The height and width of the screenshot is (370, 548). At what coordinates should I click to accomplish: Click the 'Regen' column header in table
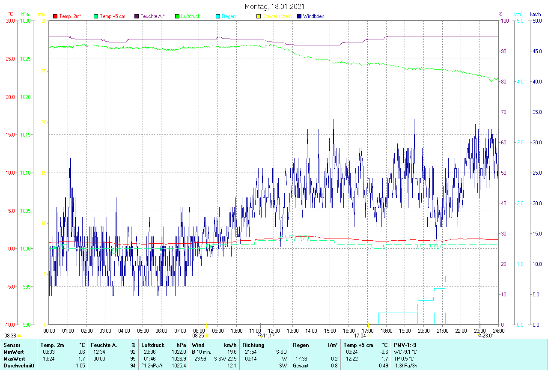click(x=301, y=345)
